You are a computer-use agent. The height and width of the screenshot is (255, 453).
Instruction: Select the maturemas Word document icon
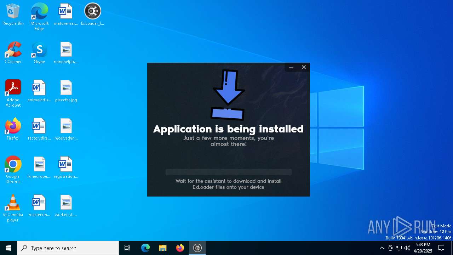pos(66,15)
